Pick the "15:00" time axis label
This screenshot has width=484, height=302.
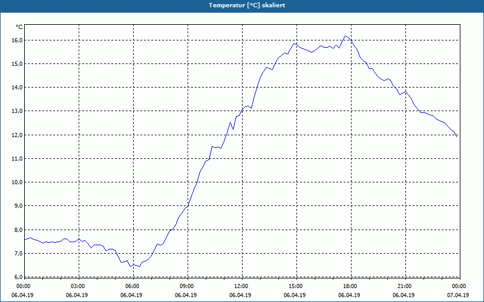(x=296, y=286)
